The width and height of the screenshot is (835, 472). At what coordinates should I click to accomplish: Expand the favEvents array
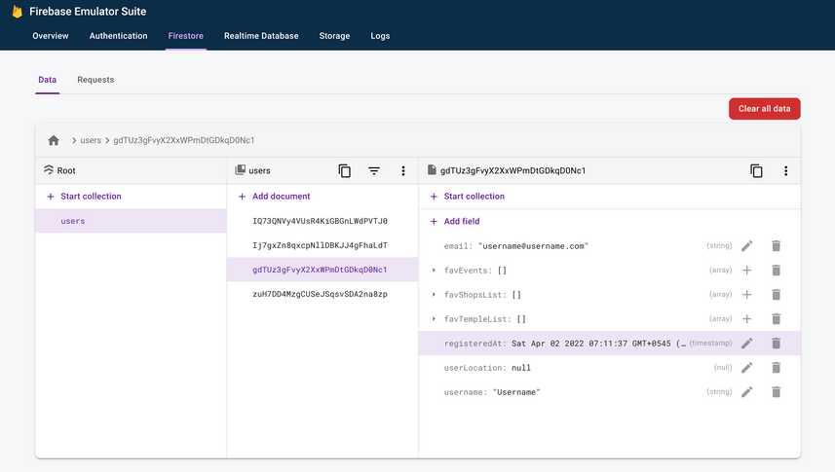[434, 271]
